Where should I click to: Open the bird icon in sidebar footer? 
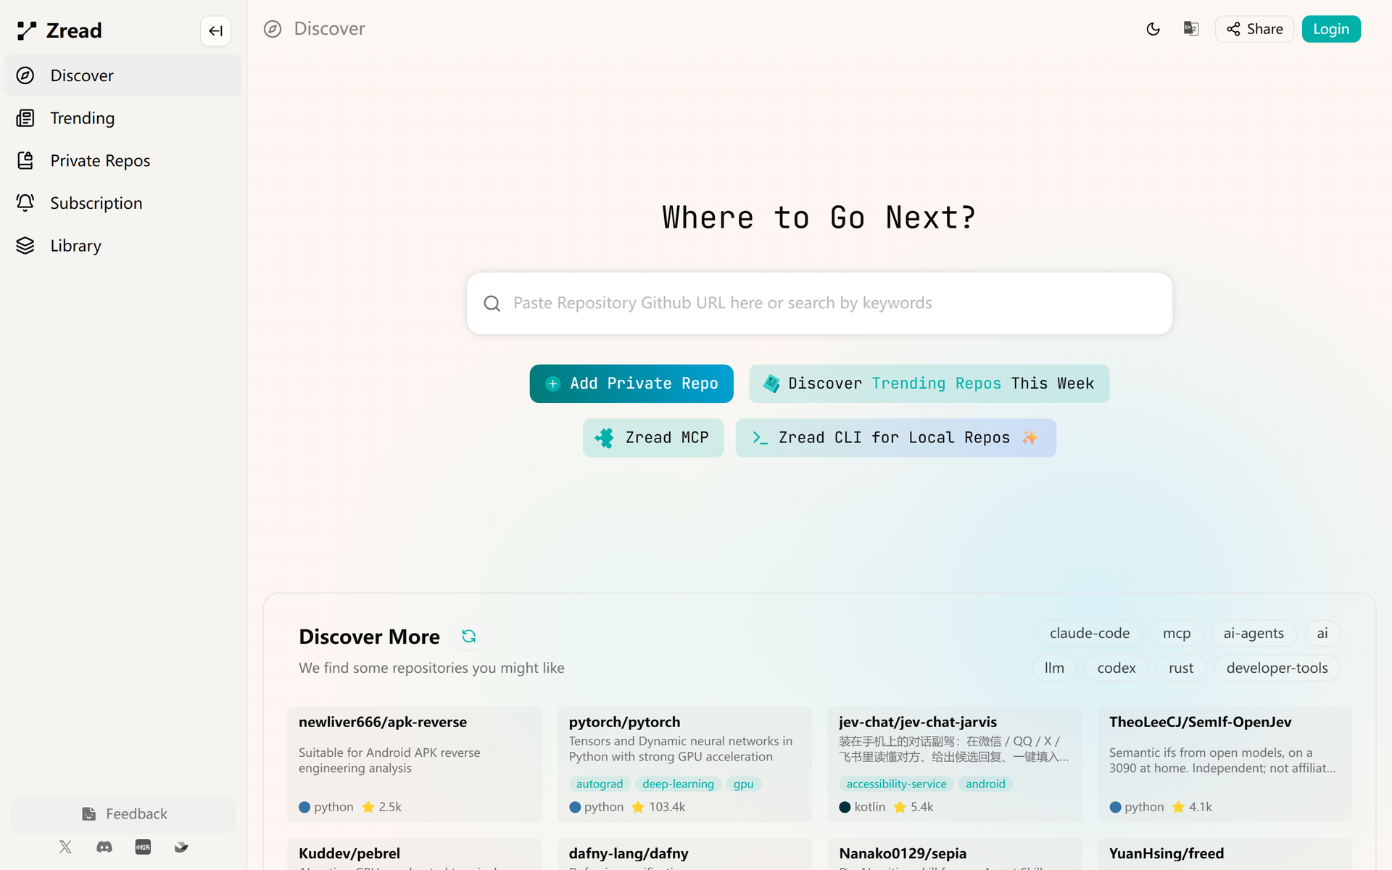point(181,847)
